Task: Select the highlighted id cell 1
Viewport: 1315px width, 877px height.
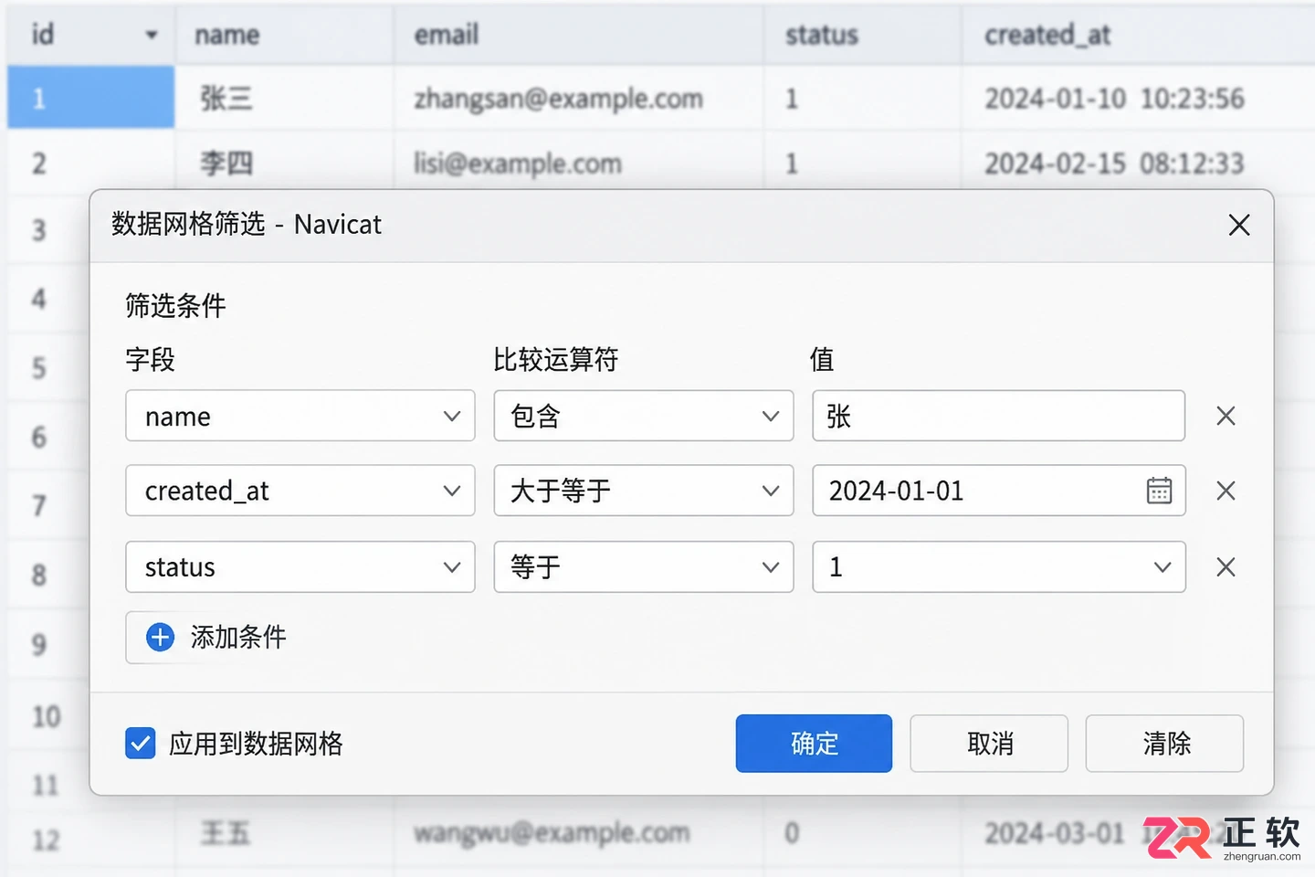Action: (x=90, y=97)
